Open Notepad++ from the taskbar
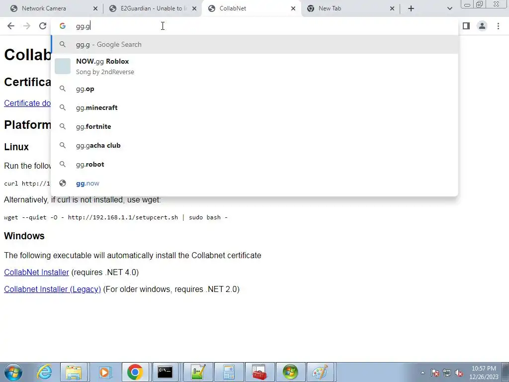The width and height of the screenshot is (509, 382). (198, 372)
